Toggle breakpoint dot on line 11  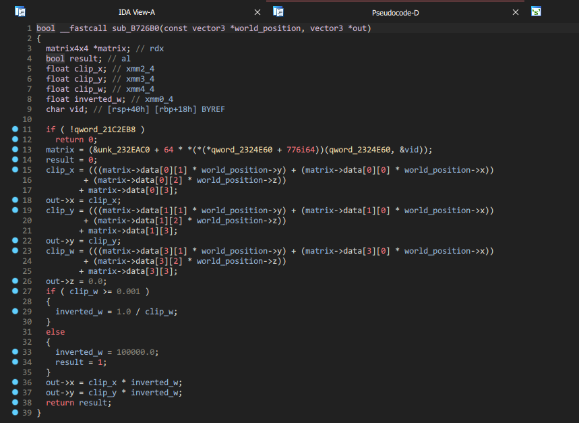15,130
